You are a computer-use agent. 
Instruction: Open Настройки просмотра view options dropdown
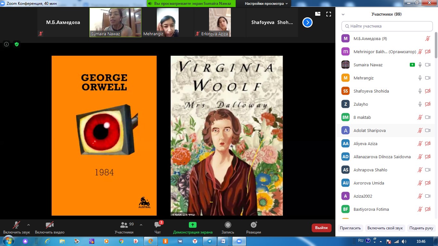266,4
